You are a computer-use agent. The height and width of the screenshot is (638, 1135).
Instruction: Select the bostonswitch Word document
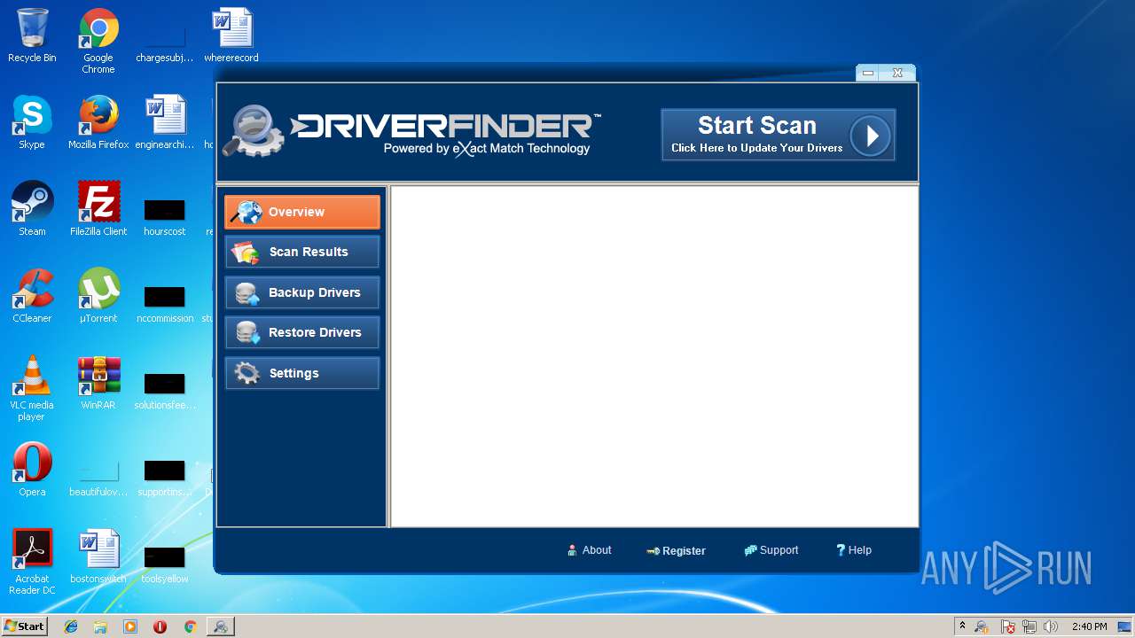pyautogui.click(x=98, y=556)
